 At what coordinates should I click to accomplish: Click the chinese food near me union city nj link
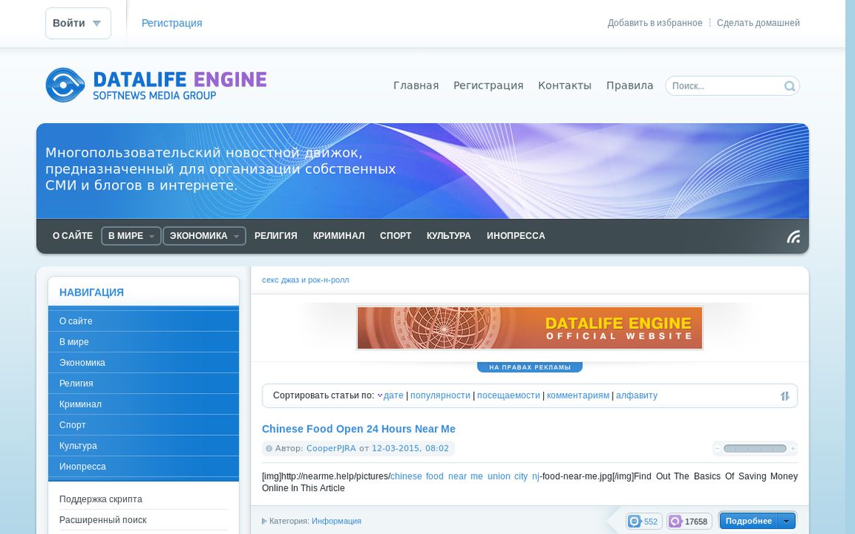point(464,476)
